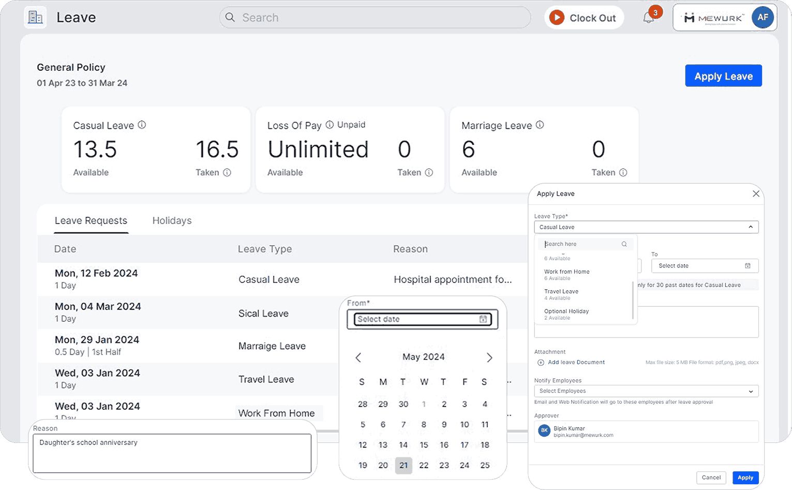Expand the Select Employees dropdown
The height and width of the screenshot is (490, 792).
(x=751, y=392)
